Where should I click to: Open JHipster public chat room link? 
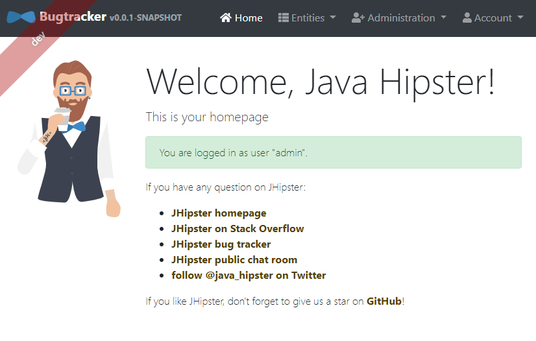click(x=234, y=260)
